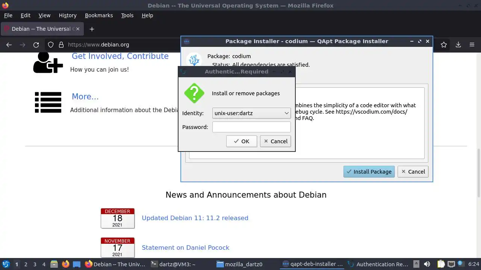This screenshot has height=270, width=481.
Task: Click the green question mark authentication icon
Action: [x=194, y=93]
